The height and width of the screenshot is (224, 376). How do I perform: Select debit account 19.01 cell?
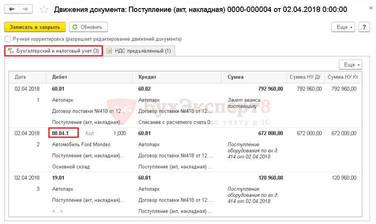click(x=58, y=178)
